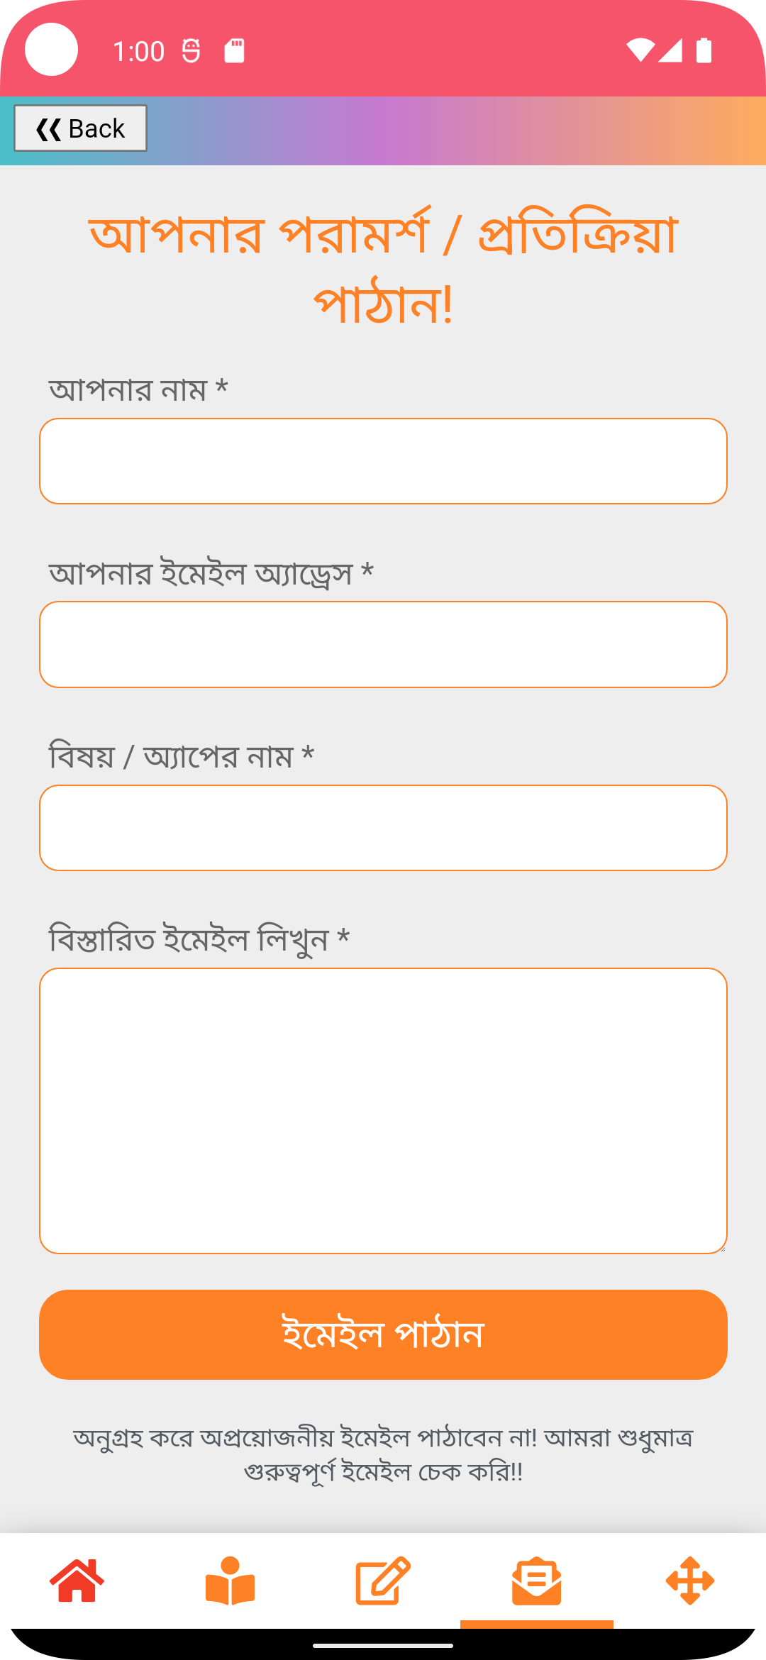Tap the আপনার পরামর্শ / প্রতিক্রিয়া পাঠান heading
This screenshot has width=766, height=1660.
(x=383, y=268)
